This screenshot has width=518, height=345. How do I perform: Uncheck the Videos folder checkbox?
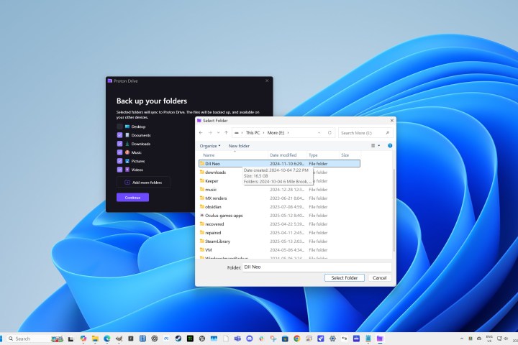click(x=119, y=170)
